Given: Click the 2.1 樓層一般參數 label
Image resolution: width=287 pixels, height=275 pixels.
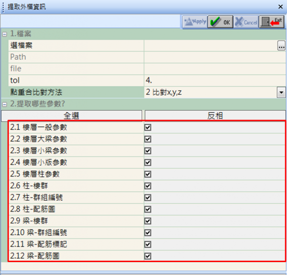Looking at the screenshot, I should pos(39,127).
